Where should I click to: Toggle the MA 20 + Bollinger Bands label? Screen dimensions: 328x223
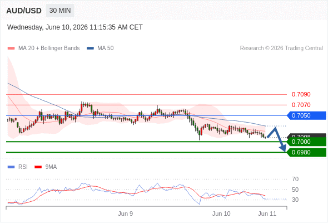(49, 49)
